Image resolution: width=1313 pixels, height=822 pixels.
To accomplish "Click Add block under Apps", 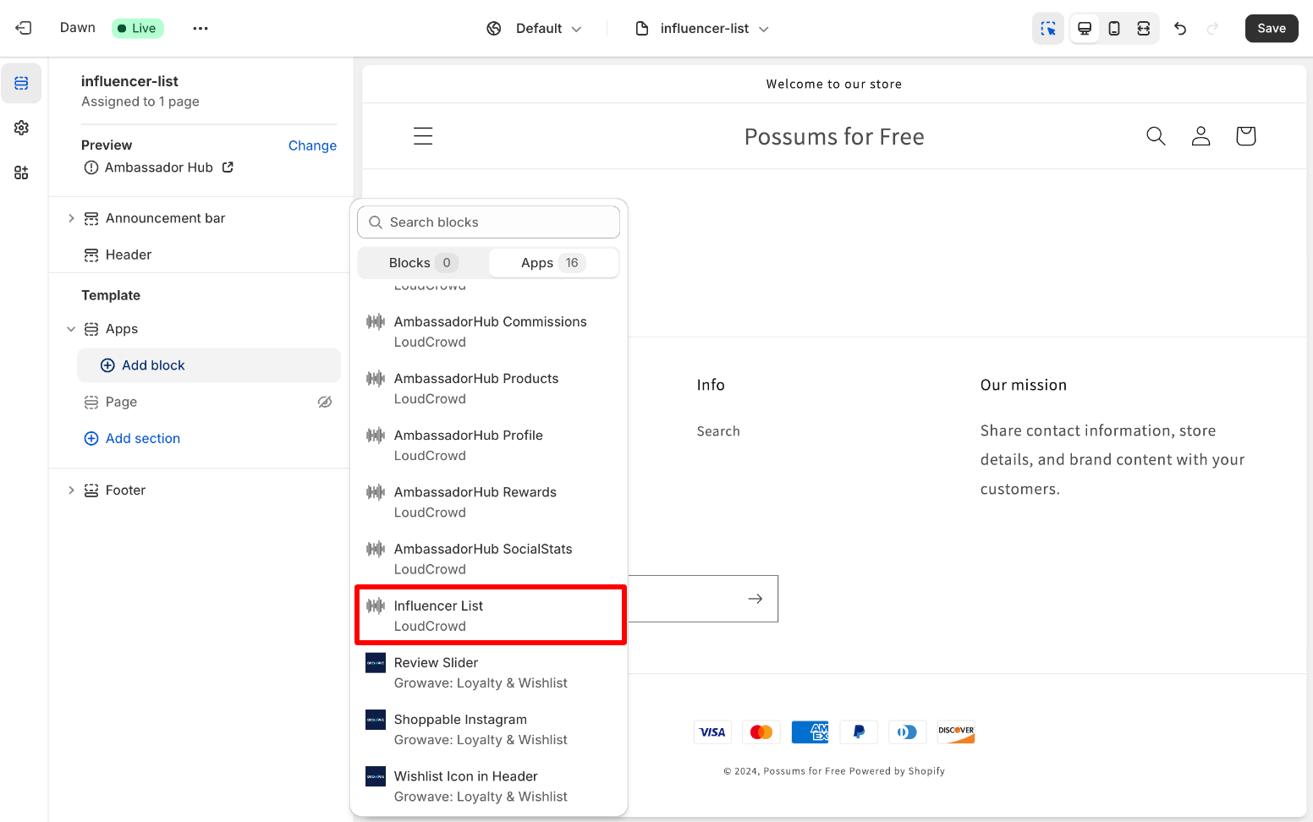I will [209, 365].
